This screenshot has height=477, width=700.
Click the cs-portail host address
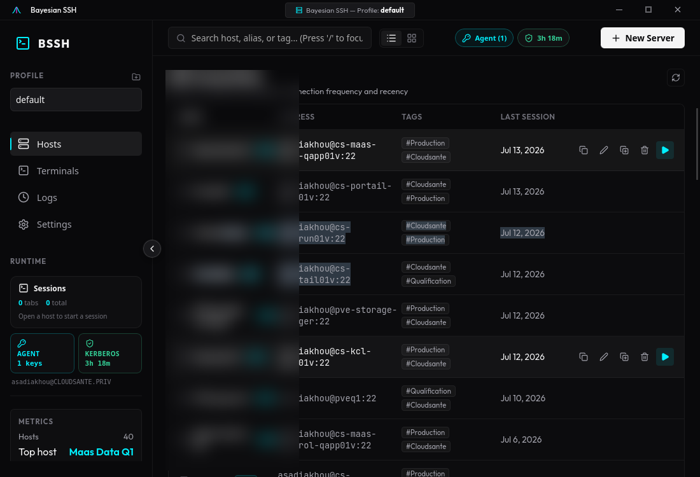coord(345,191)
